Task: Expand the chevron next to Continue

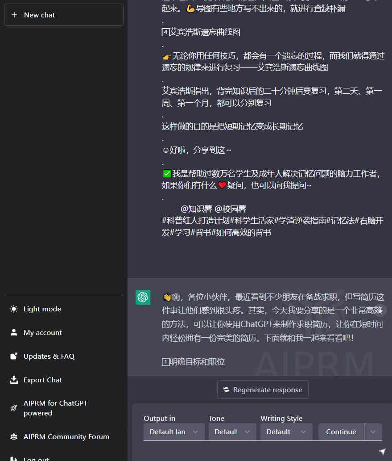Action: (x=373, y=432)
